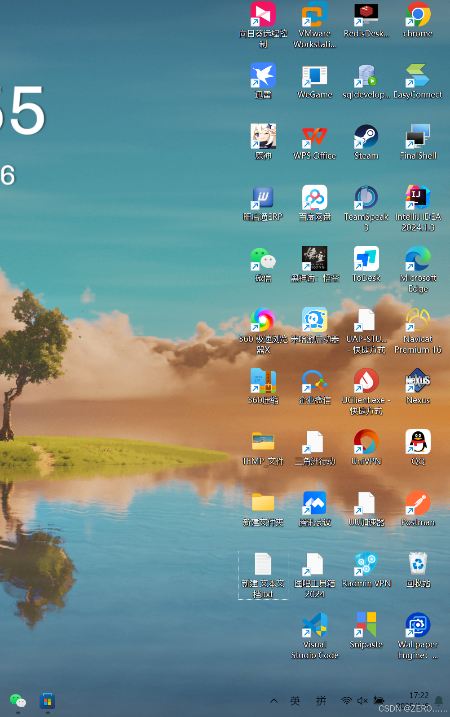The image size is (450, 717).
Task: Open the battery status tray icon
Action: coord(379,701)
